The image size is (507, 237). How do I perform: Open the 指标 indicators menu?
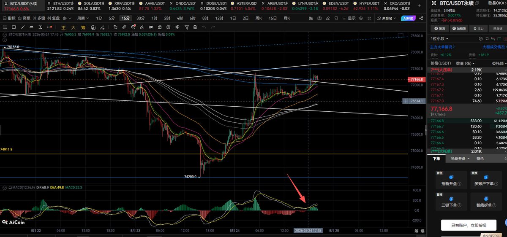(x=9, y=18)
